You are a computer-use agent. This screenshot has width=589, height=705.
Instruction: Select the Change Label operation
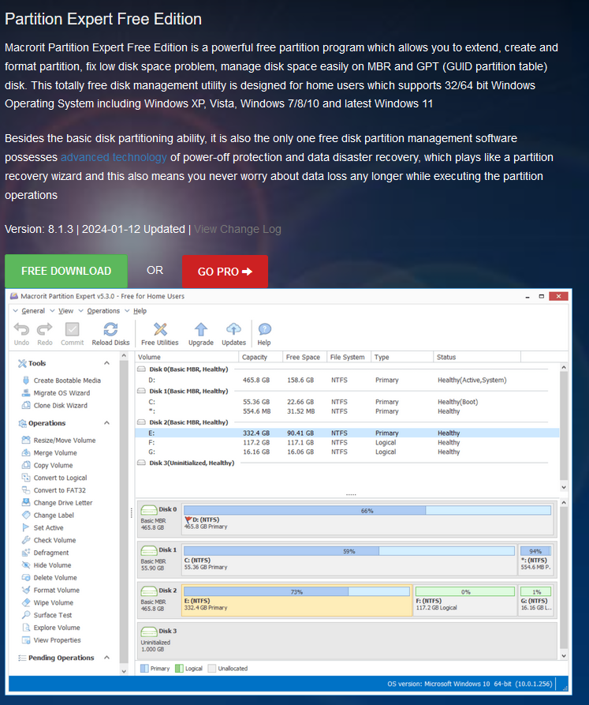pyautogui.click(x=48, y=516)
